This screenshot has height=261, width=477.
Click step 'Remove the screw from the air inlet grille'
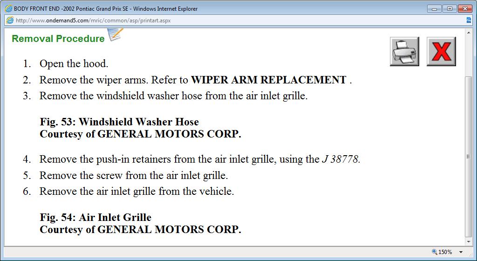(x=134, y=176)
